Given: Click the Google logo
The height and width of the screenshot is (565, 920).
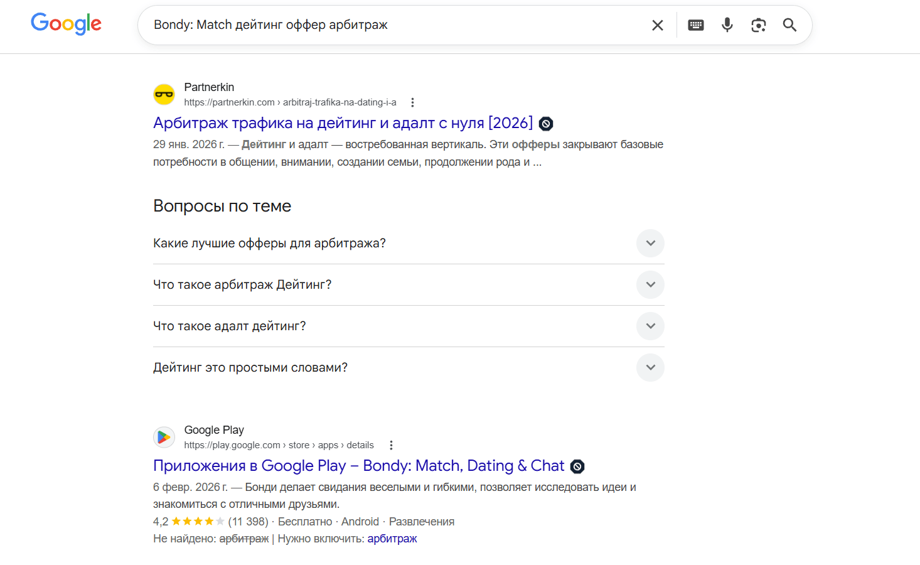Looking at the screenshot, I should 66,24.
